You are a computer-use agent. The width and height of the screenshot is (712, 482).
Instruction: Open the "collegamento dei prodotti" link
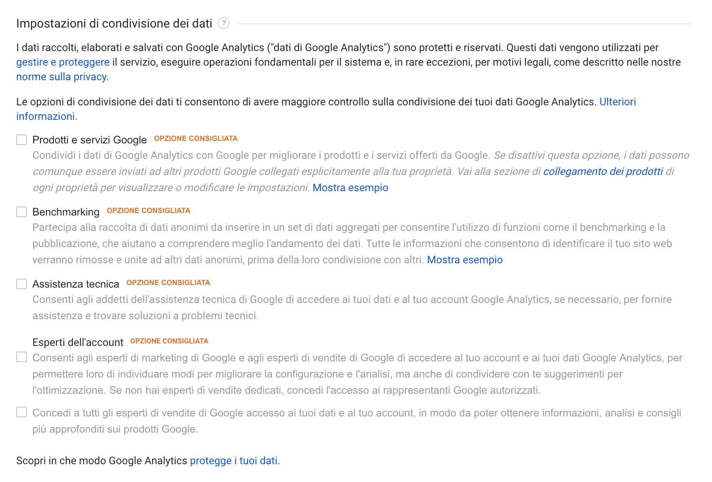pyautogui.click(x=604, y=172)
